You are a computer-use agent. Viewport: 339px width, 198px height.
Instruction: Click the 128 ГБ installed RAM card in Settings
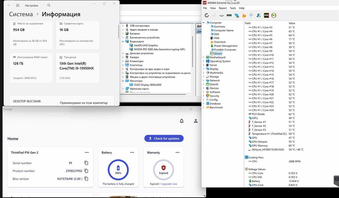tap(31, 68)
